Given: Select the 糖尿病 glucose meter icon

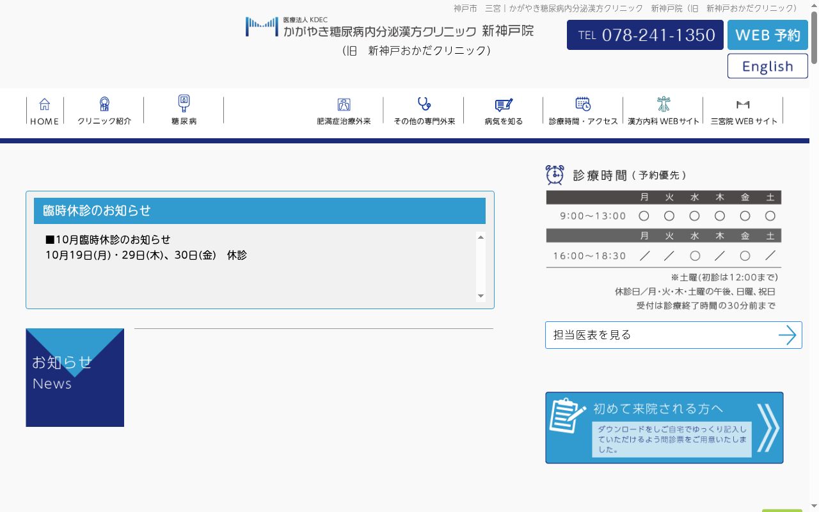Looking at the screenshot, I should click(x=184, y=103).
